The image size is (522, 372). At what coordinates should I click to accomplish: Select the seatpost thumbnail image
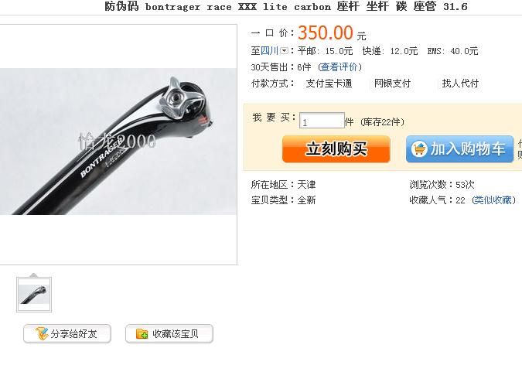click(34, 295)
